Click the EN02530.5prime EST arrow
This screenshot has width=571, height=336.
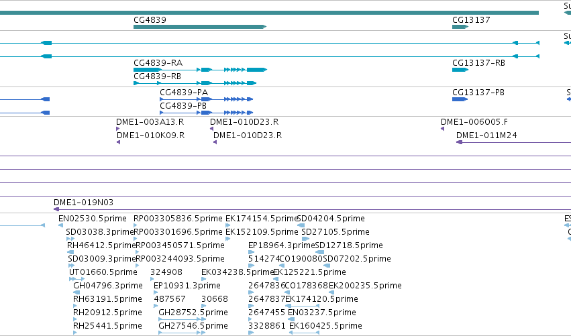[60, 225]
